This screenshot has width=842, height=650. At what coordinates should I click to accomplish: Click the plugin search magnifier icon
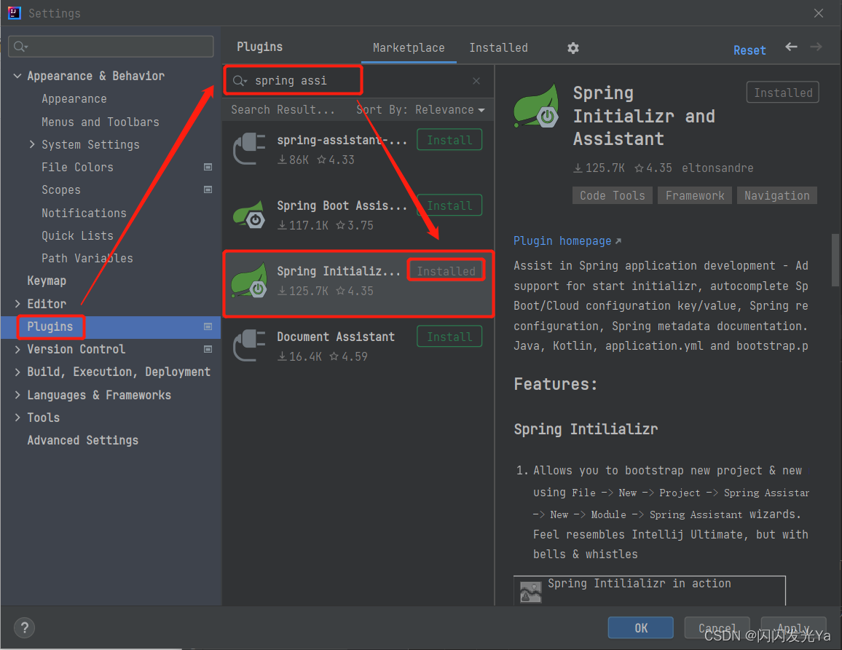pos(240,81)
